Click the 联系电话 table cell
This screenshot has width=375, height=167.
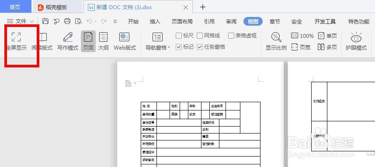(x=149, y=130)
